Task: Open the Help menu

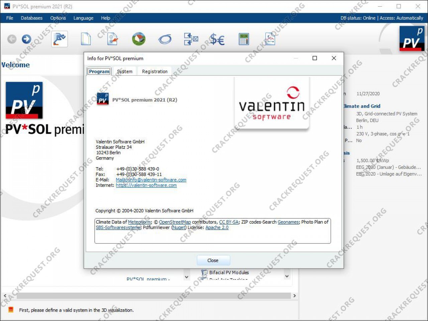Action: (x=106, y=18)
